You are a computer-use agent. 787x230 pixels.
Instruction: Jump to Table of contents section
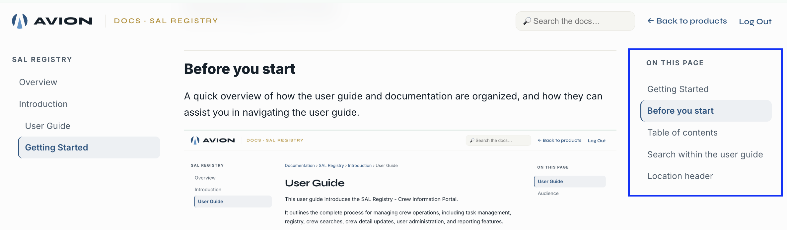(682, 133)
